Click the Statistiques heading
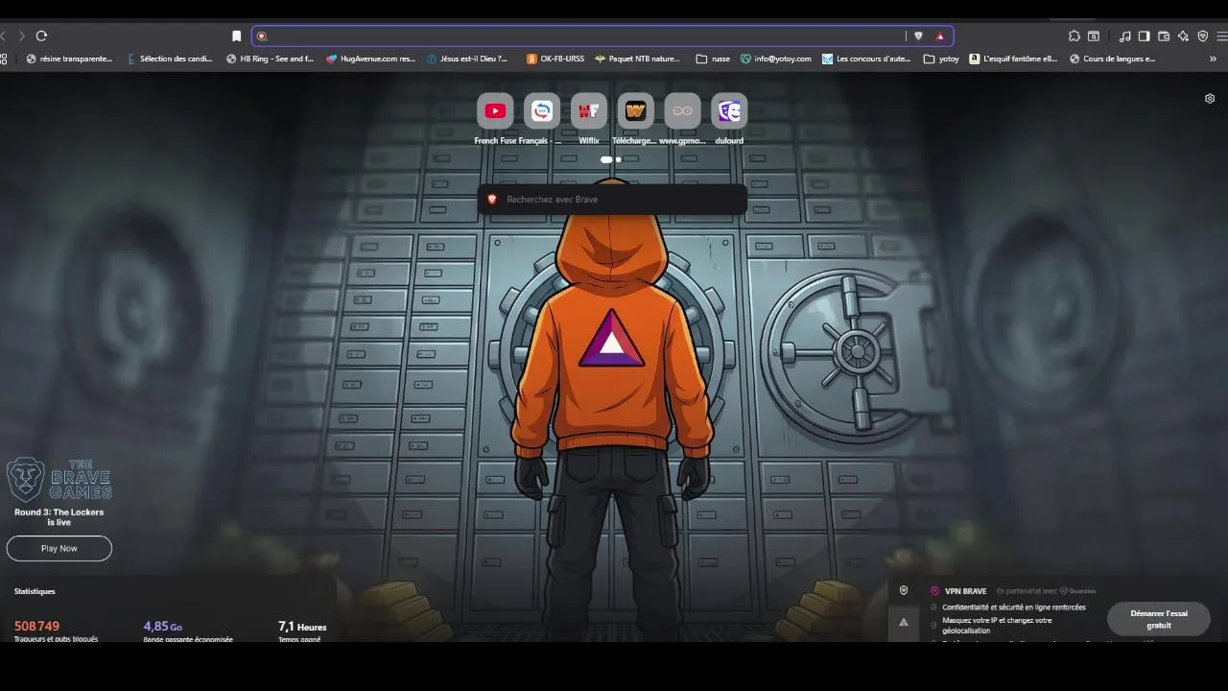The height and width of the screenshot is (691, 1228). (35, 591)
